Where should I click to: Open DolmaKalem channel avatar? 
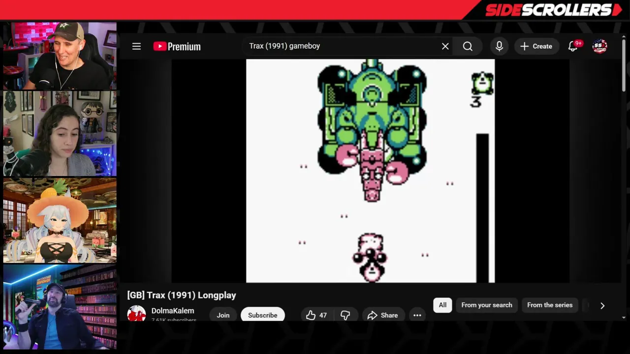click(136, 314)
